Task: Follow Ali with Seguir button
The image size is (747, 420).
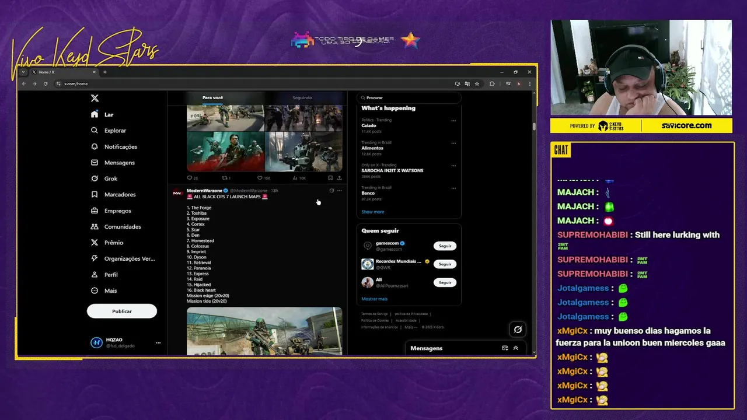Action: coord(445,282)
